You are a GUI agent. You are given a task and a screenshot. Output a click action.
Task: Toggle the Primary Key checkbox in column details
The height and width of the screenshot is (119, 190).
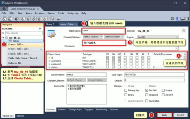(x=126, y=90)
